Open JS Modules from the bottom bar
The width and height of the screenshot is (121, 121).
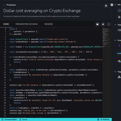click(x=105, y=119)
